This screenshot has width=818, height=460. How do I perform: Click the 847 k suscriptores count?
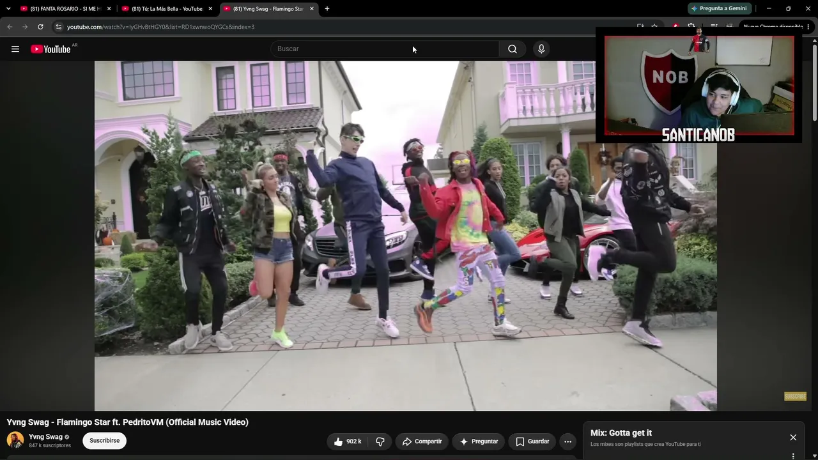coord(50,445)
